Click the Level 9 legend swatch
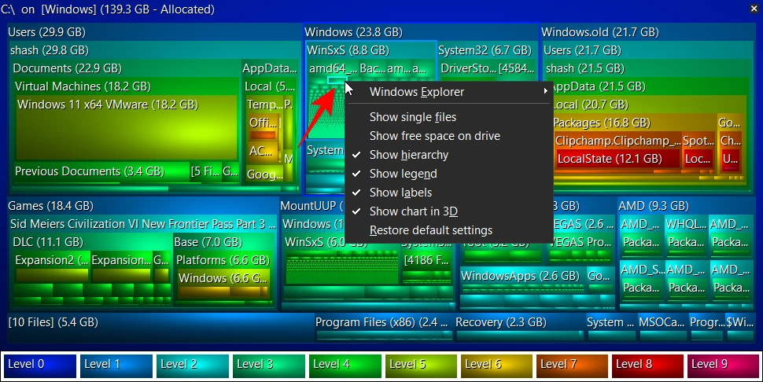Screen dimensions: 763x382 pyautogui.click(x=722, y=365)
